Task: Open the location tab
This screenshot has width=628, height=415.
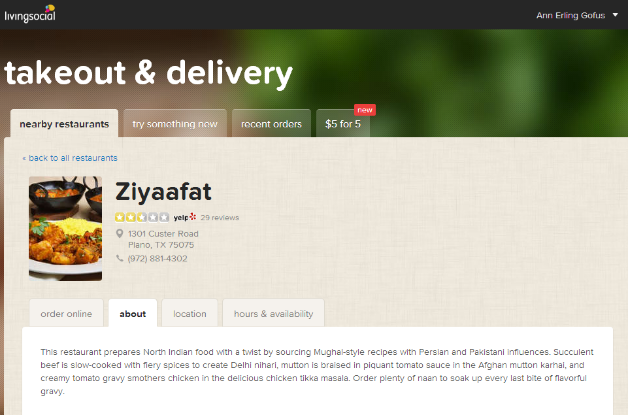Action: tap(190, 314)
